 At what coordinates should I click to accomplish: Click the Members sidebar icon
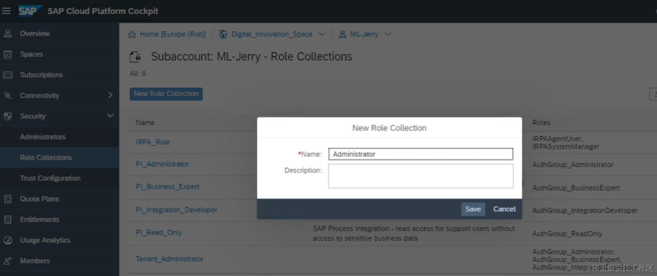(x=7, y=261)
